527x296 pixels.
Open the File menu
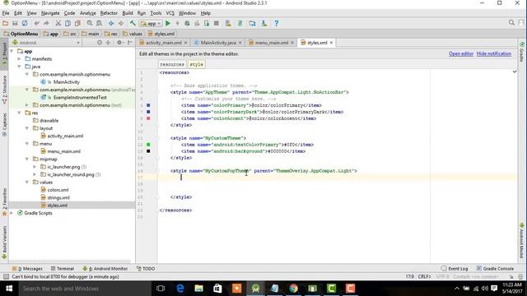pos(6,13)
